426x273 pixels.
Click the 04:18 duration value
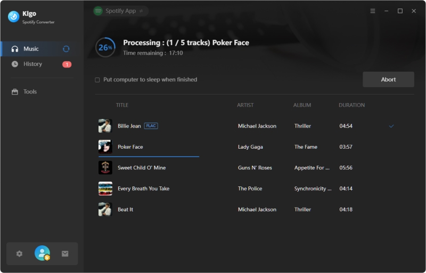[x=346, y=209]
